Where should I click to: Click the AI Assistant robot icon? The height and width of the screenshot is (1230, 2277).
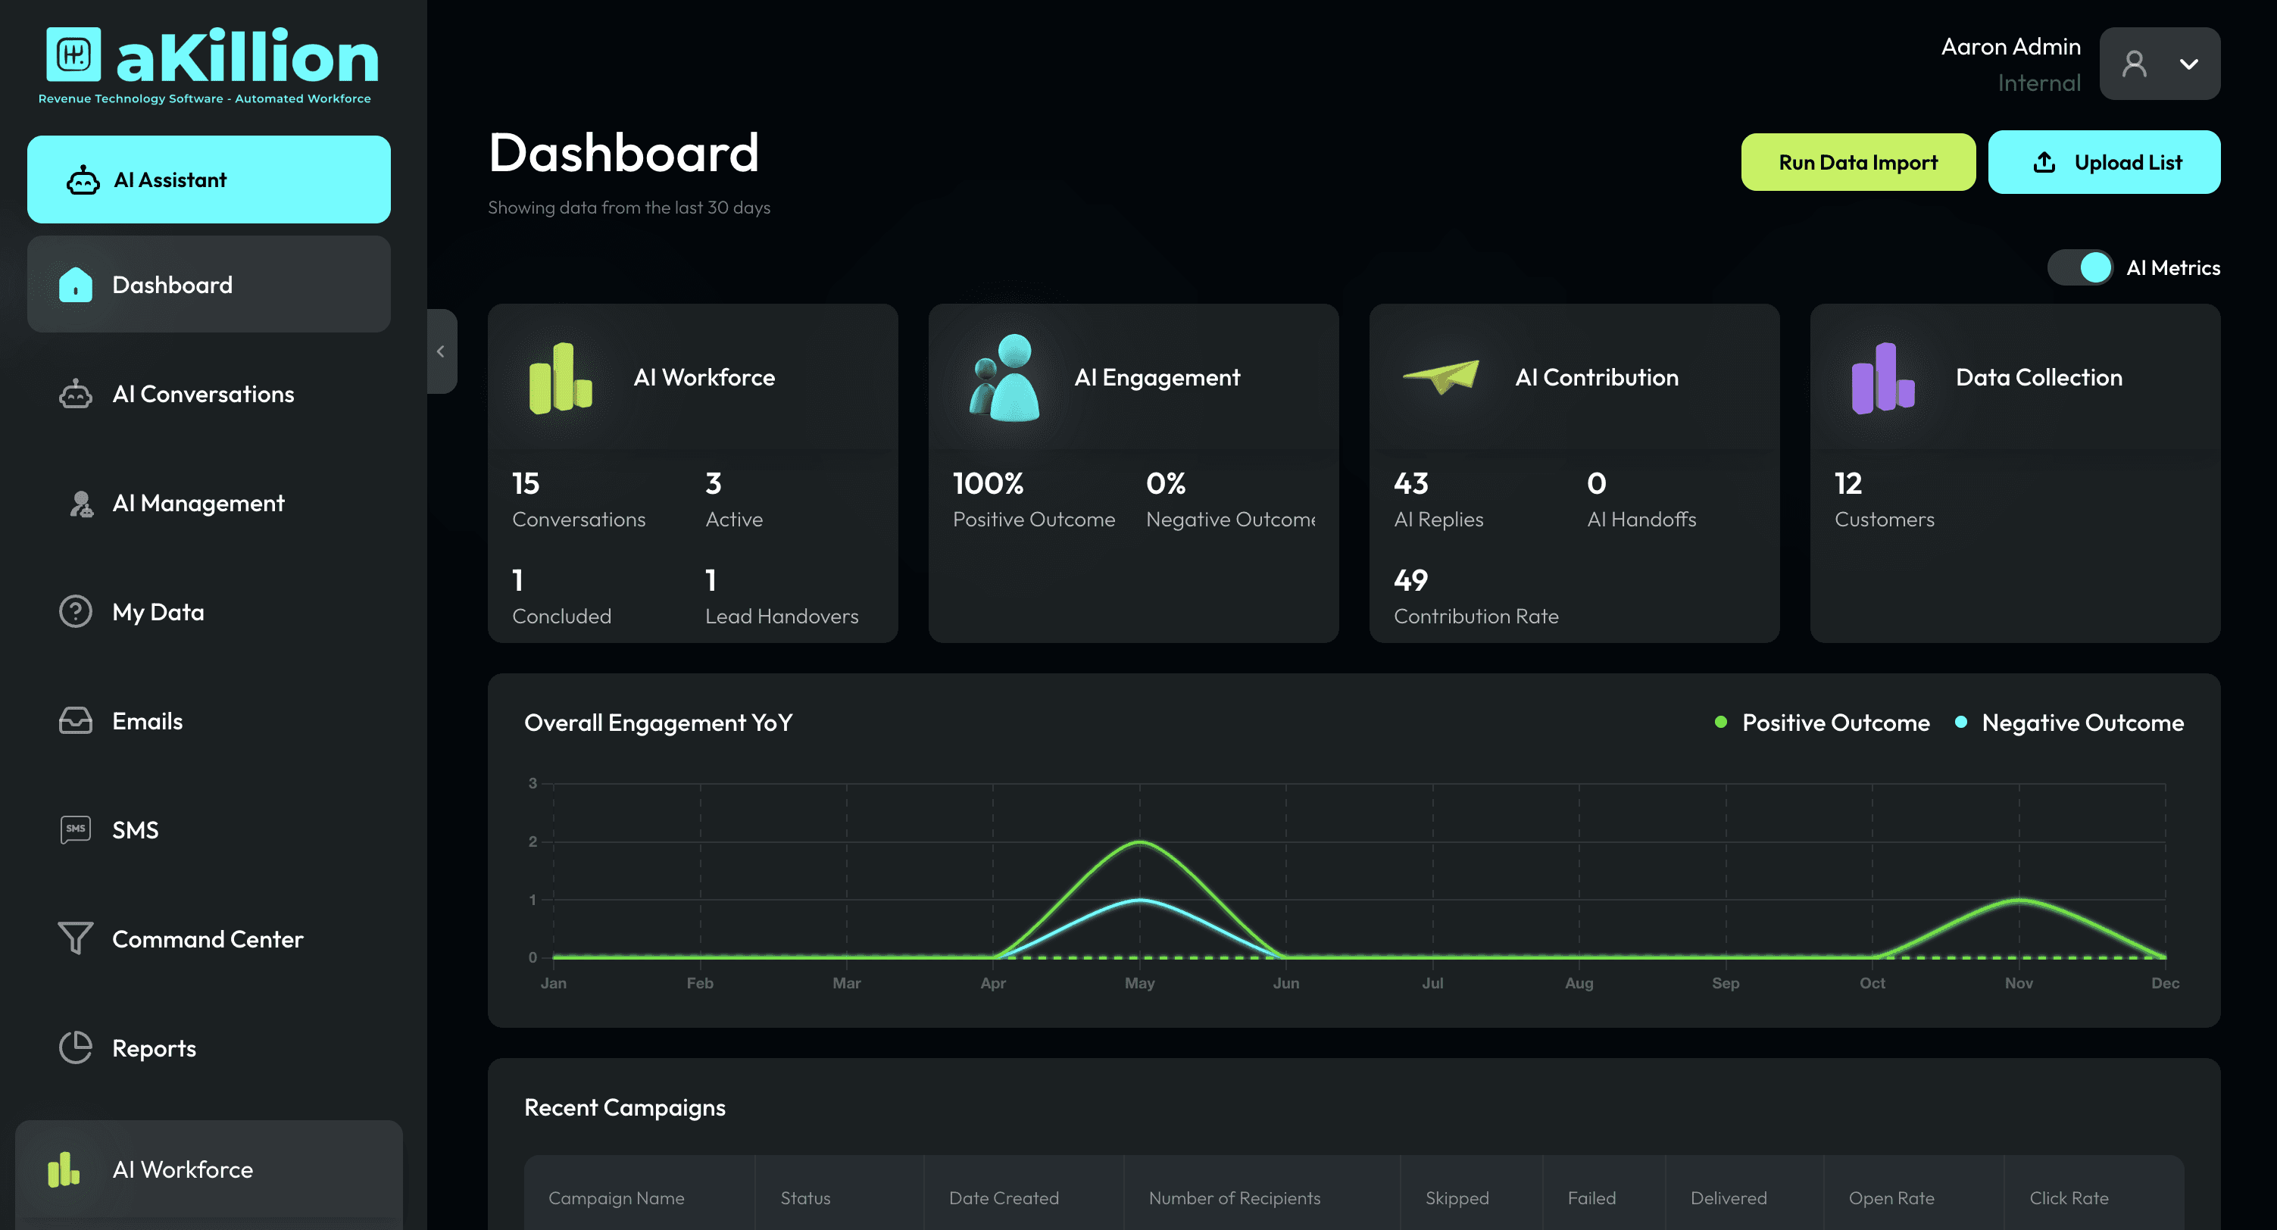coord(83,180)
